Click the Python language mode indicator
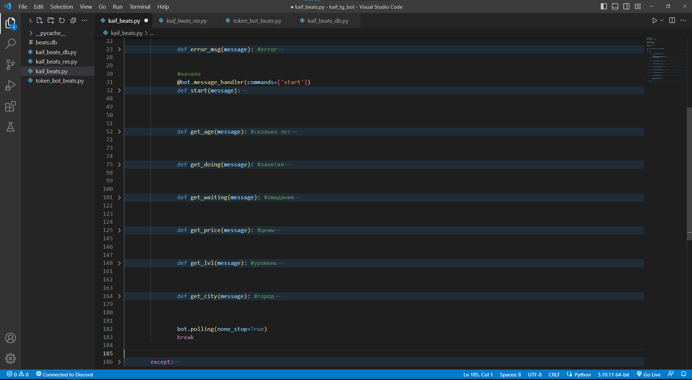Screen dimensions: 692x380 [x=582, y=374]
